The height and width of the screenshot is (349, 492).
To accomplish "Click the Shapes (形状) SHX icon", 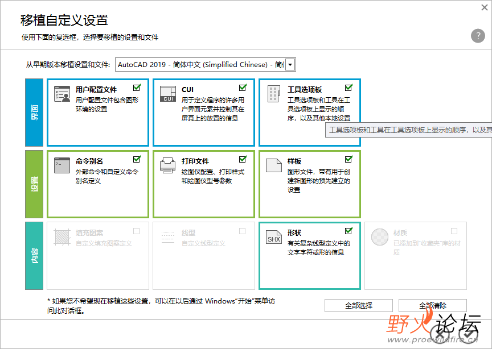I will pos(273,237).
